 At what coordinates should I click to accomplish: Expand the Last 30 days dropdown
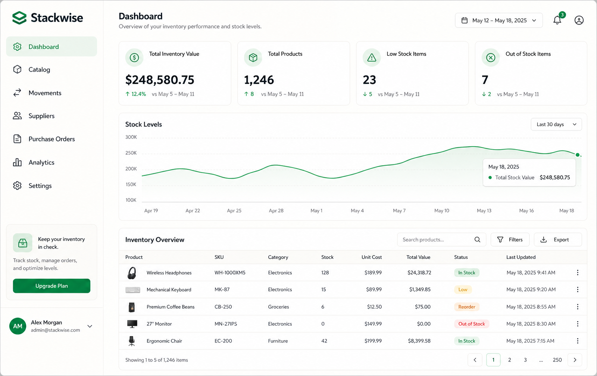tap(556, 124)
